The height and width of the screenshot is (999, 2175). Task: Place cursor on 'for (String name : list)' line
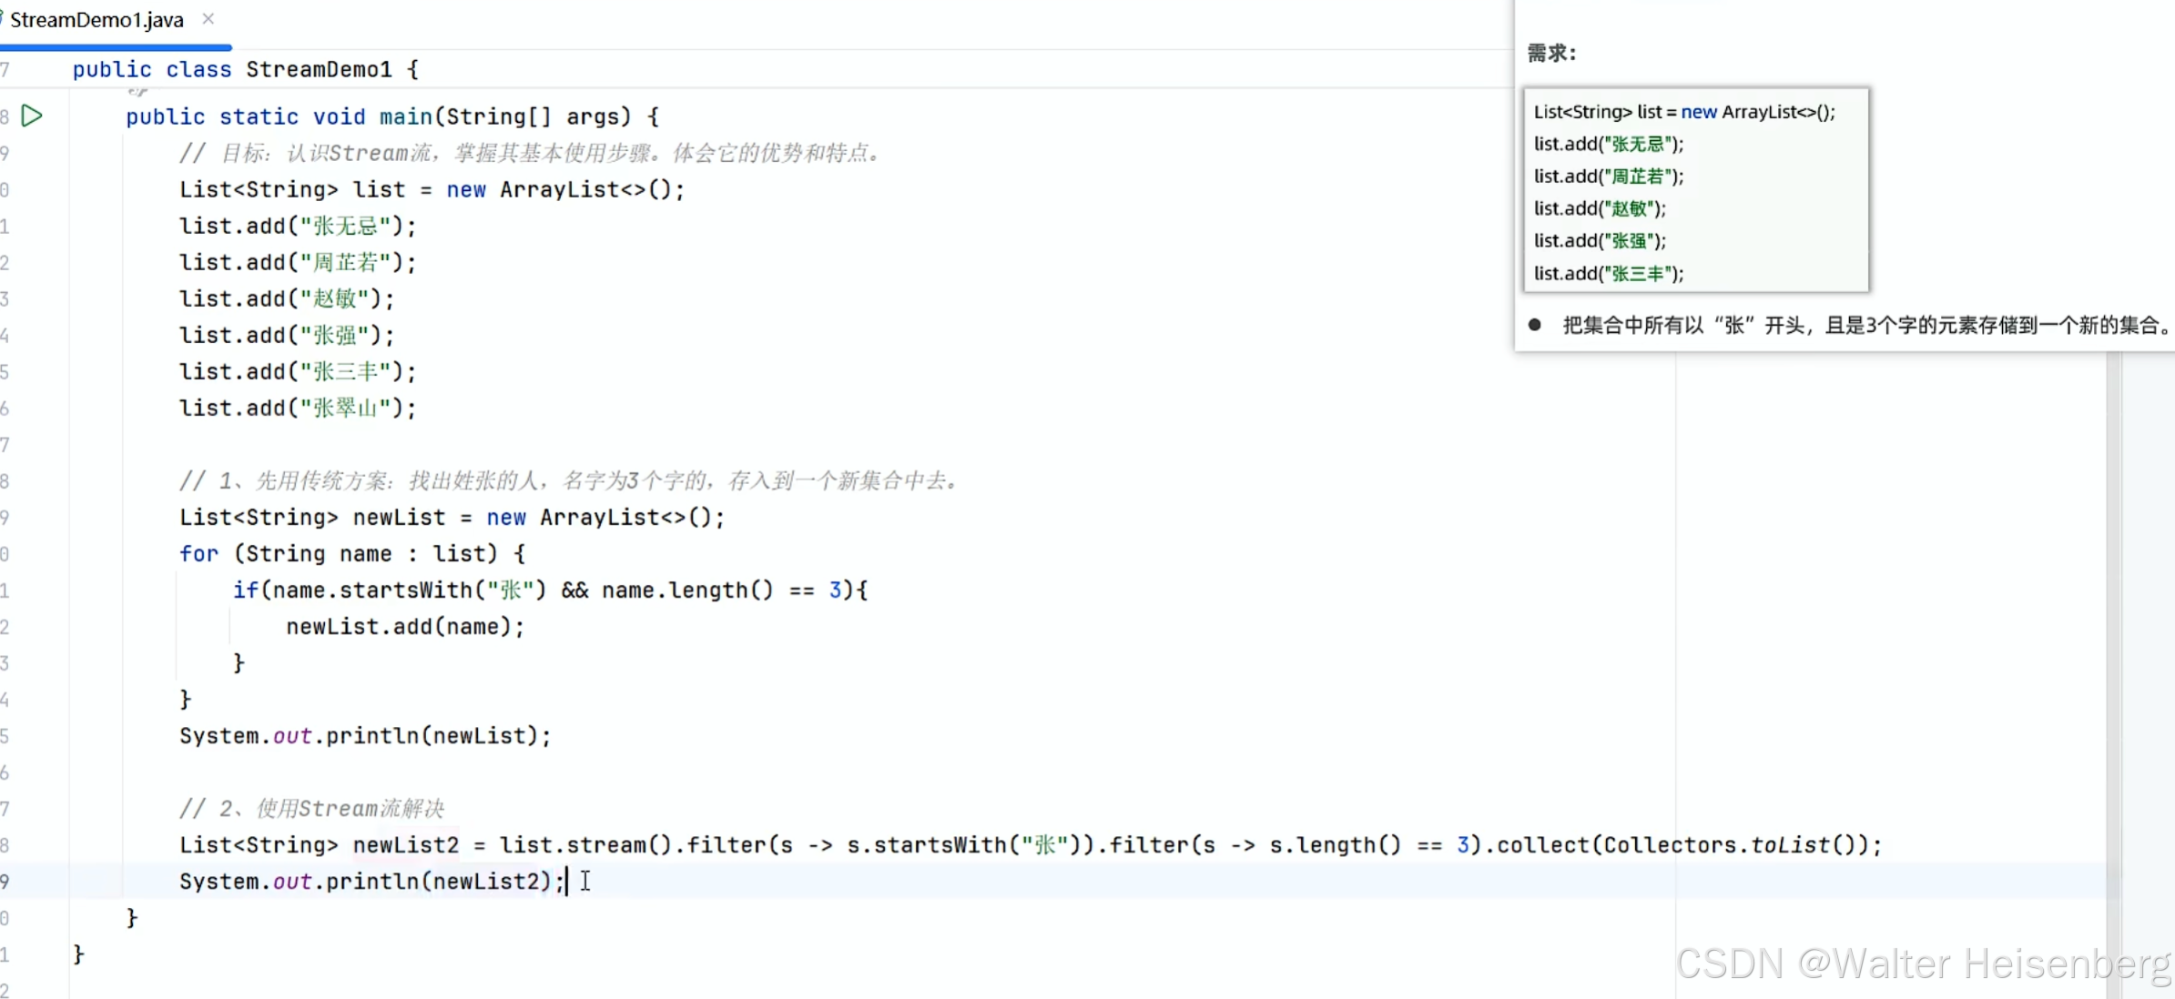click(351, 553)
